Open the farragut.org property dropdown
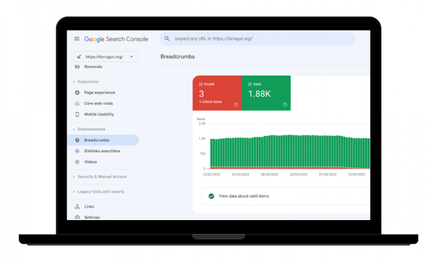The width and height of the screenshot is (437, 262). click(105, 57)
